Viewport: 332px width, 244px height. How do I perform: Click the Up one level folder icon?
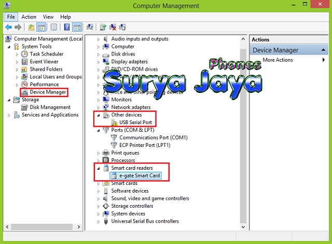click(x=31, y=27)
